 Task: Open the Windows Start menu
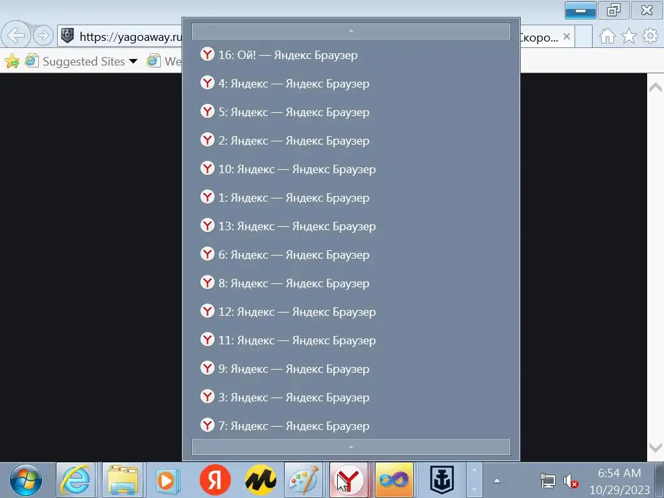pos(26,480)
